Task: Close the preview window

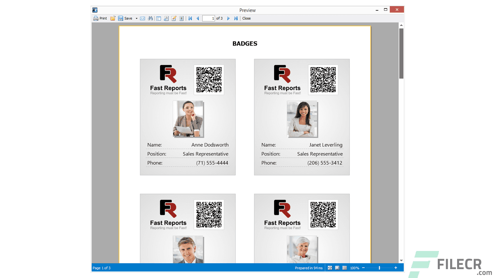Action: coord(246,18)
